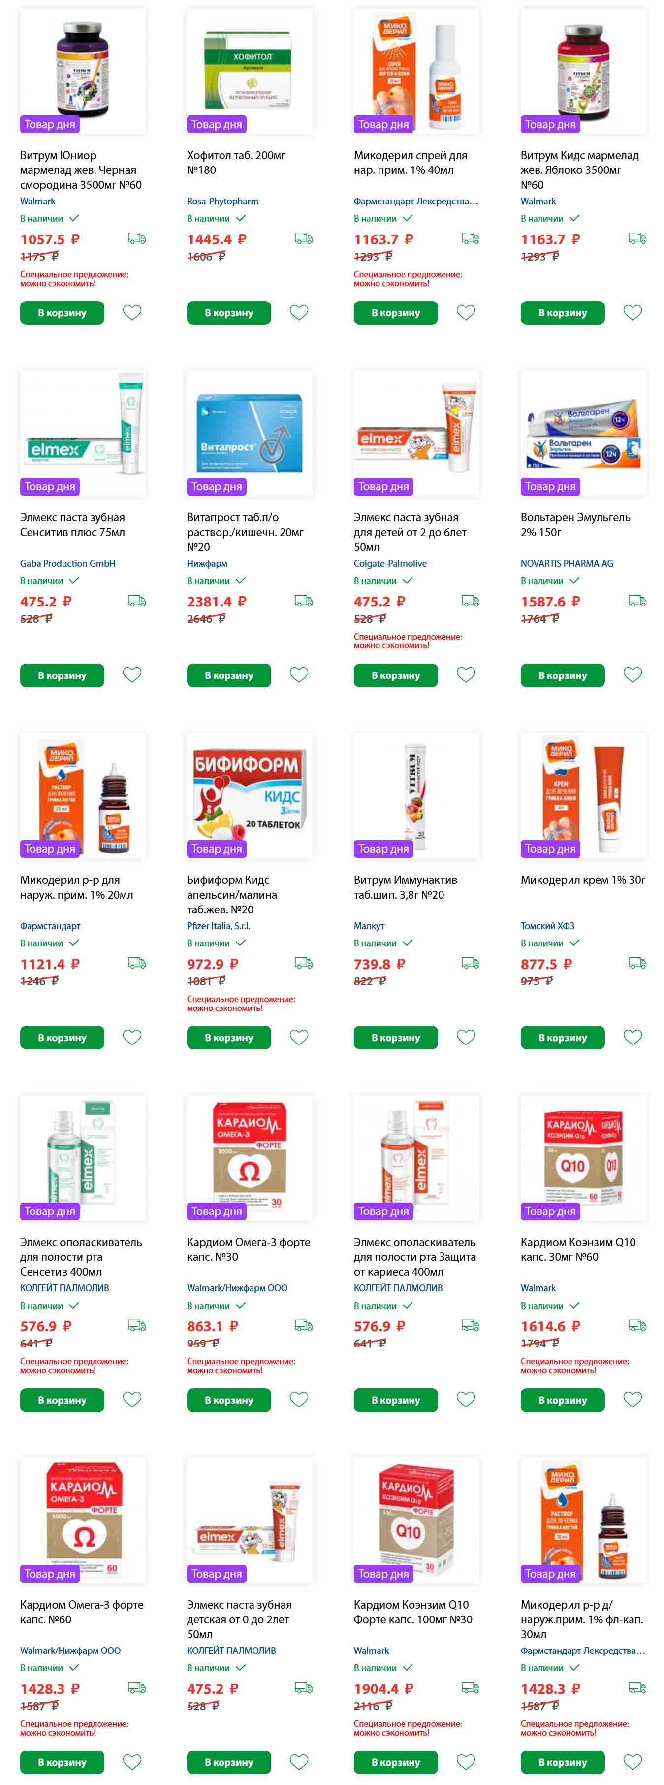
Task: Click Pfizer Italia, S.r.l. manufacturer link
Action: (x=218, y=926)
